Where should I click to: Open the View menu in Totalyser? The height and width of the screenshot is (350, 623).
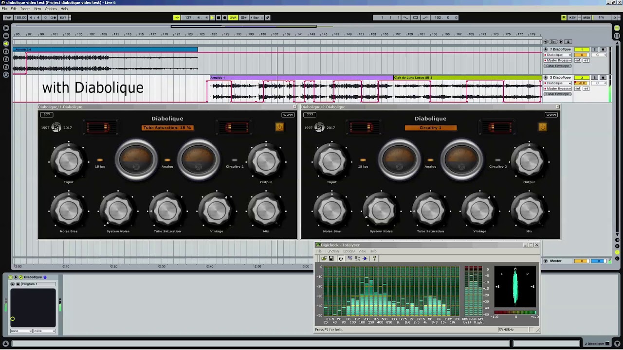click(362, 251)
